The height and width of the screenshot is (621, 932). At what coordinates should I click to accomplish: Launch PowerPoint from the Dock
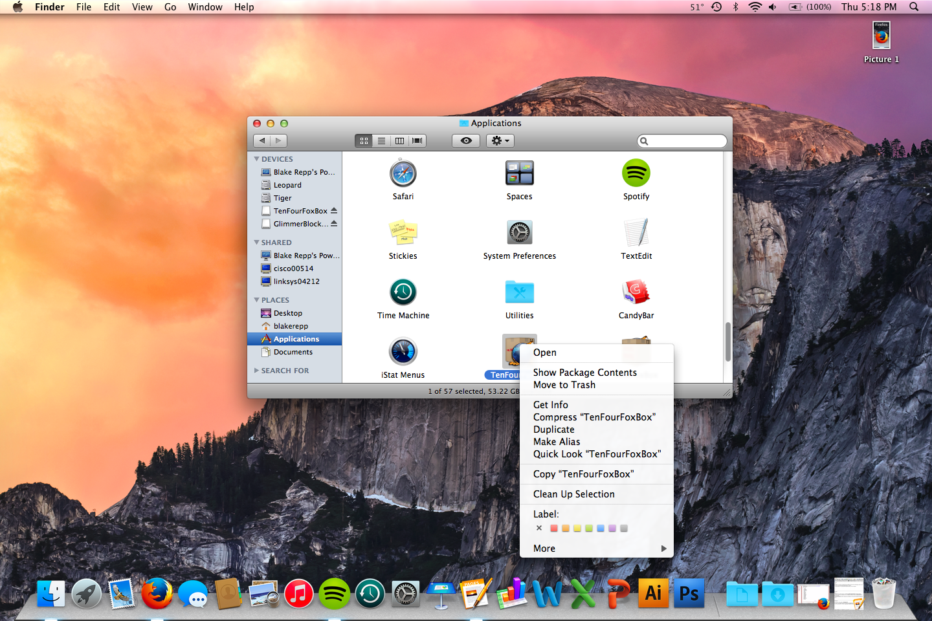pyautogui.click(x=618, y=594)
